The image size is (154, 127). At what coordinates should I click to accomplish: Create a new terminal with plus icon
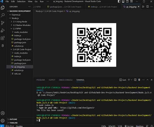click(x=129, y=80)
